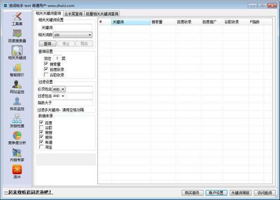
Task: Sort by the 关键词 column header
Action: point(131,22)
